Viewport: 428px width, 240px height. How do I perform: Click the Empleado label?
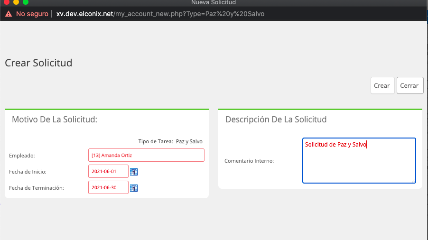coord(22,156)
